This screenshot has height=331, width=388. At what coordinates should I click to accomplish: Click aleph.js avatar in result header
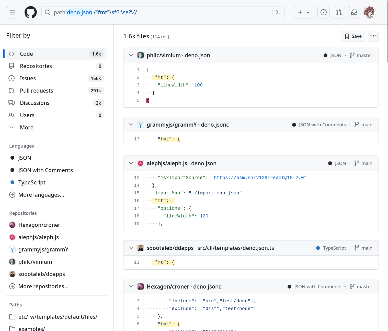[141, 163]
